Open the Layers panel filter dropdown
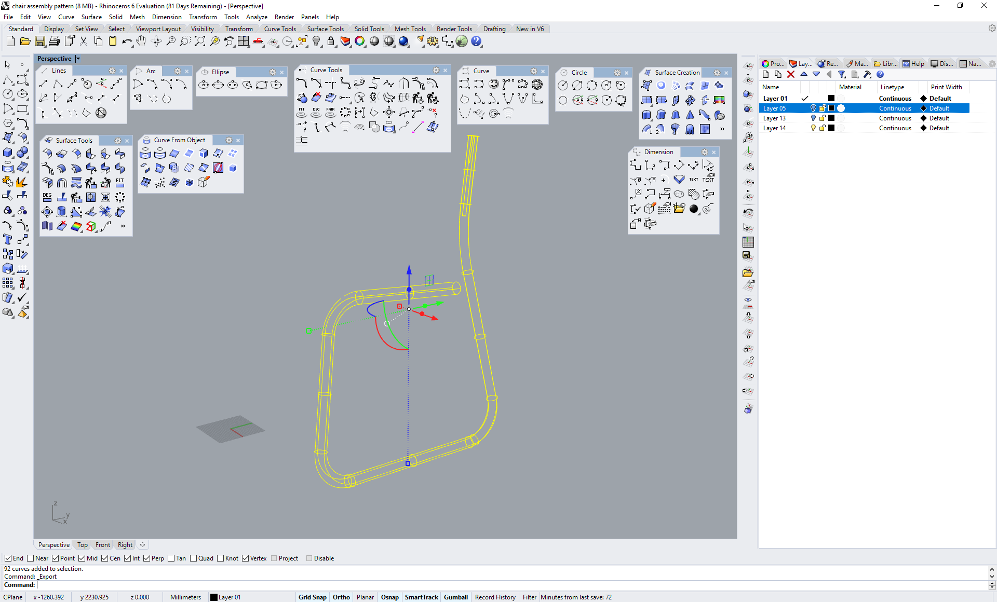Image resolution: width=997 pixels, height=602 pixels. [x=842, y=74]
